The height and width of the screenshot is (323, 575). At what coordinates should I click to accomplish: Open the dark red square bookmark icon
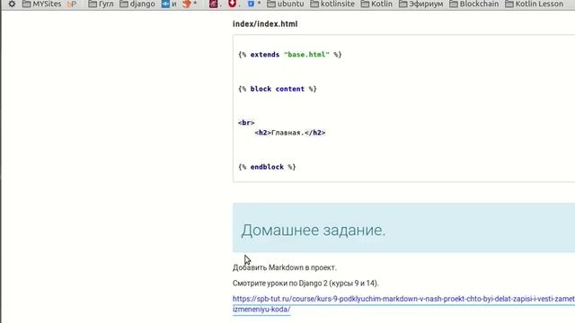pos(215,4)
